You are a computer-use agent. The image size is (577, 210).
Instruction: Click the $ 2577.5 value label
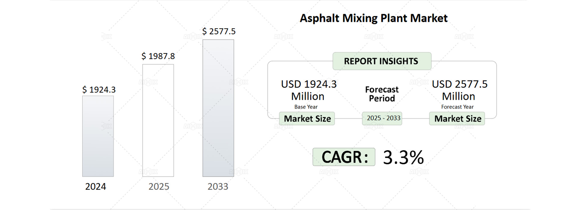coord(219,31)
